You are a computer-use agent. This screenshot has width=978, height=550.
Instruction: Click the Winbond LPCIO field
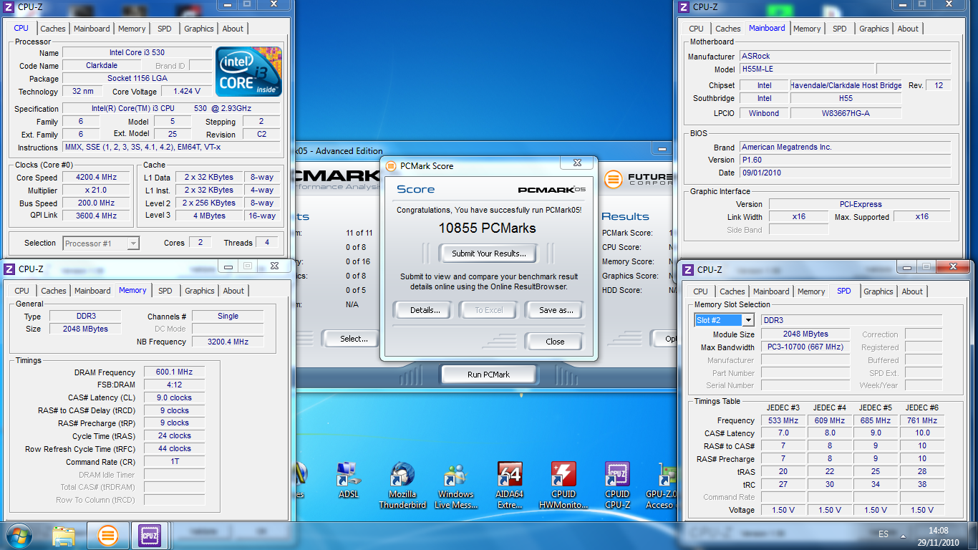(x=765, y=113)
